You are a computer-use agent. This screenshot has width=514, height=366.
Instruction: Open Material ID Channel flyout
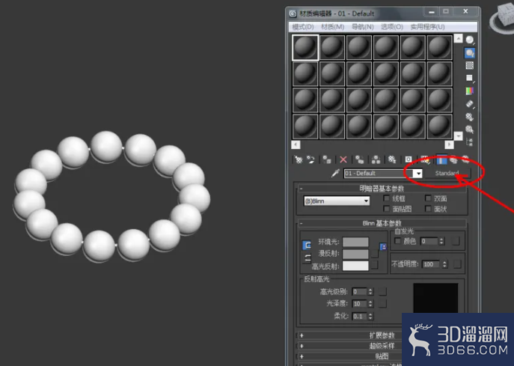click(409, 159)
